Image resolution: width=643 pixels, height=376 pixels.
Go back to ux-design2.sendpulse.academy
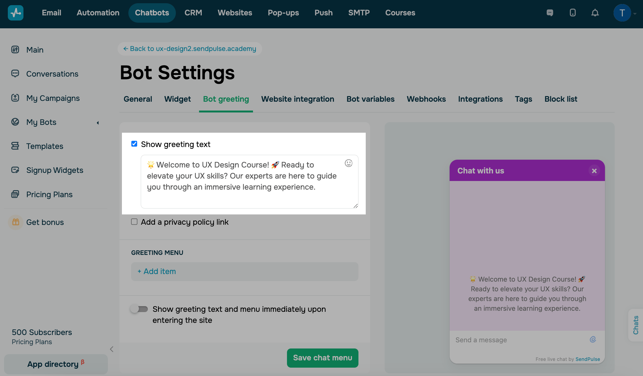tap(190, 49)
